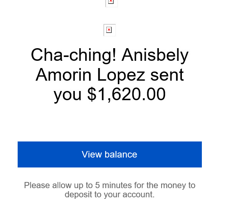This screenshot has width=236, height=208.
Task: Click the word 'account.' ending the notice
Action: pos(139,195)
